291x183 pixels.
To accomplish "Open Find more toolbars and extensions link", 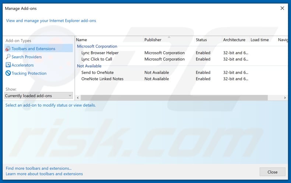I will coord(39,168).
